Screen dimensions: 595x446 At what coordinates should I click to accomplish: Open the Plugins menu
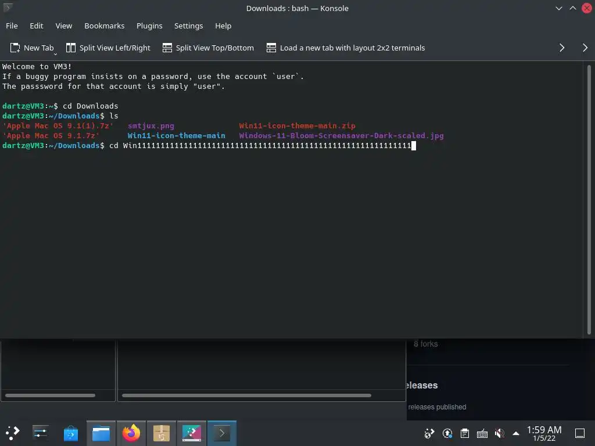(x=149, y=26)
